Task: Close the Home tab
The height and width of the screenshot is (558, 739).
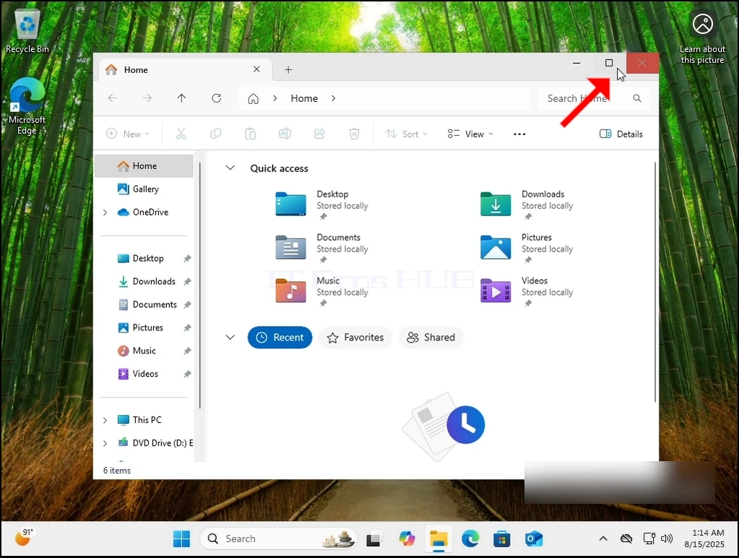Action: pos(256,69)
